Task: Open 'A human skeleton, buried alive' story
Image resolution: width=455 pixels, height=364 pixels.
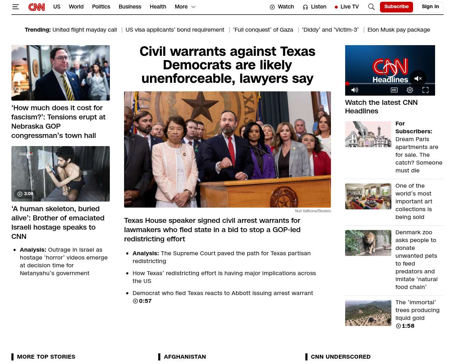Action: pyautogui.click(x=58, y=223)
